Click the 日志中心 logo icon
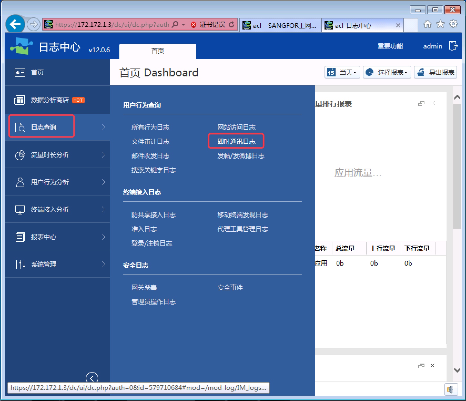466x401 pixels. [x=22, y=46]
